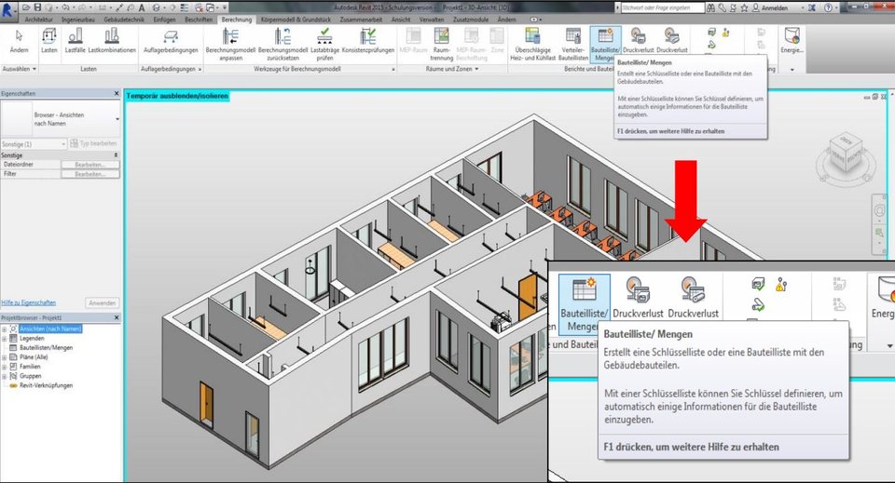
Task: Select the Ändern cursor tool
Action: point(19,41)
